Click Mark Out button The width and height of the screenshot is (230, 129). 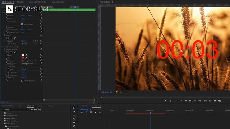(x=175, y=101)
